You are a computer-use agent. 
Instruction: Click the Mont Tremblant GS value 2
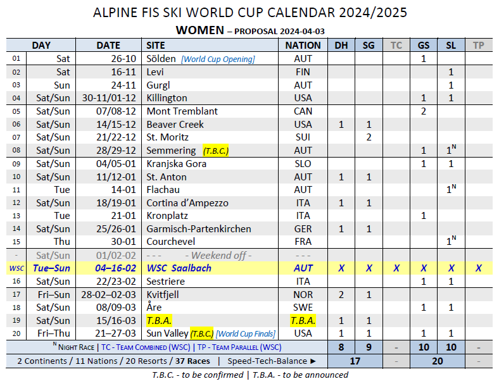423,111
